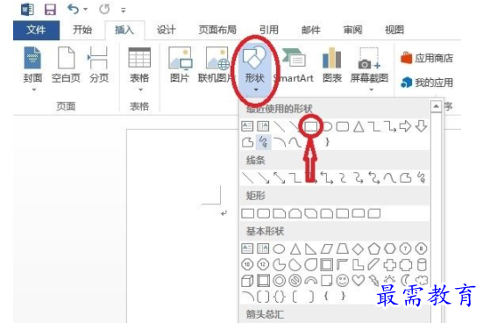Image resolution: width=483 pixels, height=323 pixels.
Task: Click the 基本形状 section header
Action: [265, 231]
